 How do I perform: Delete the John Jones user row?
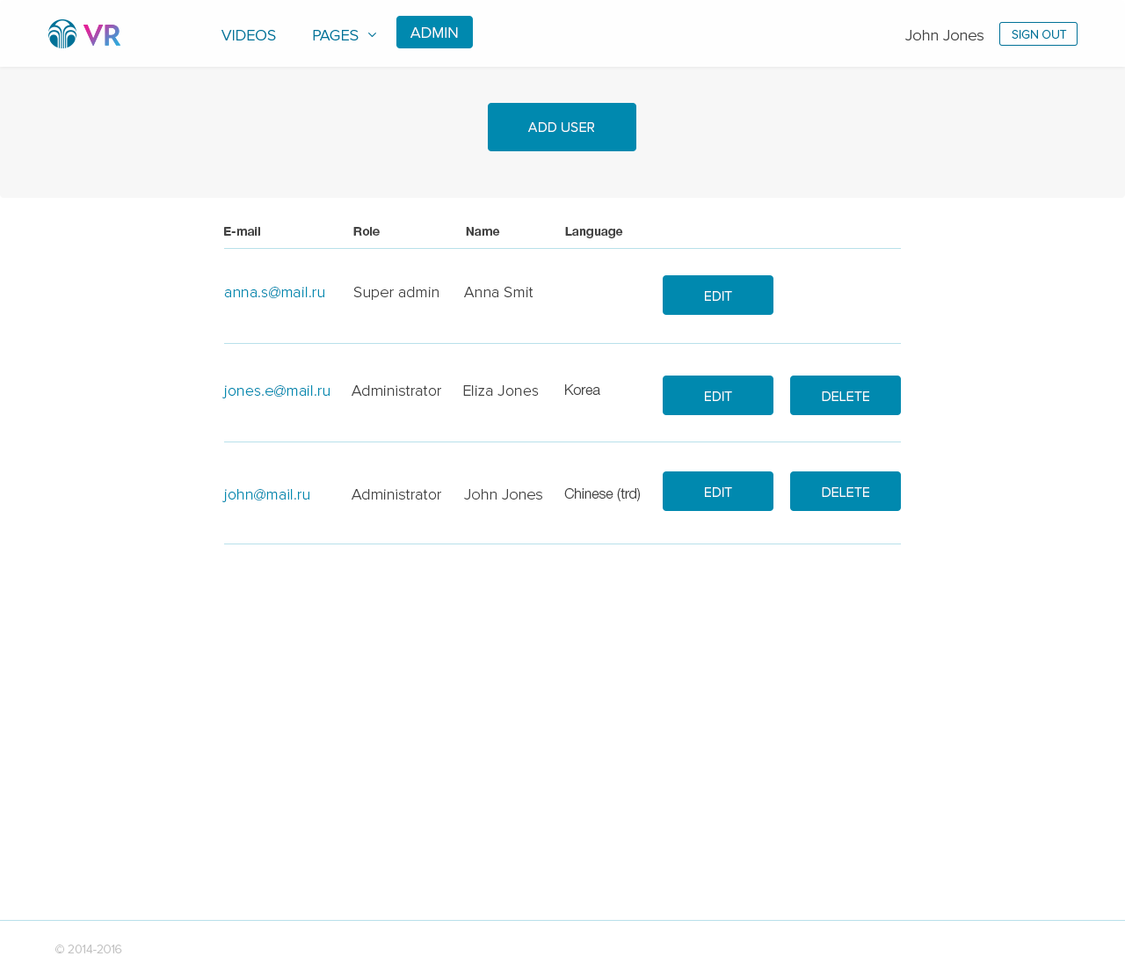tap(845, 492)
